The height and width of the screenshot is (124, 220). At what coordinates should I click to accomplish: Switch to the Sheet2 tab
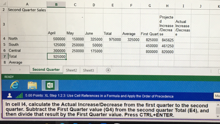pyautogui.click(x=72, y=70)
